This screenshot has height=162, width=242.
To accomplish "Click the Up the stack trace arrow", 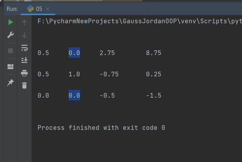I will click(24, 22).
